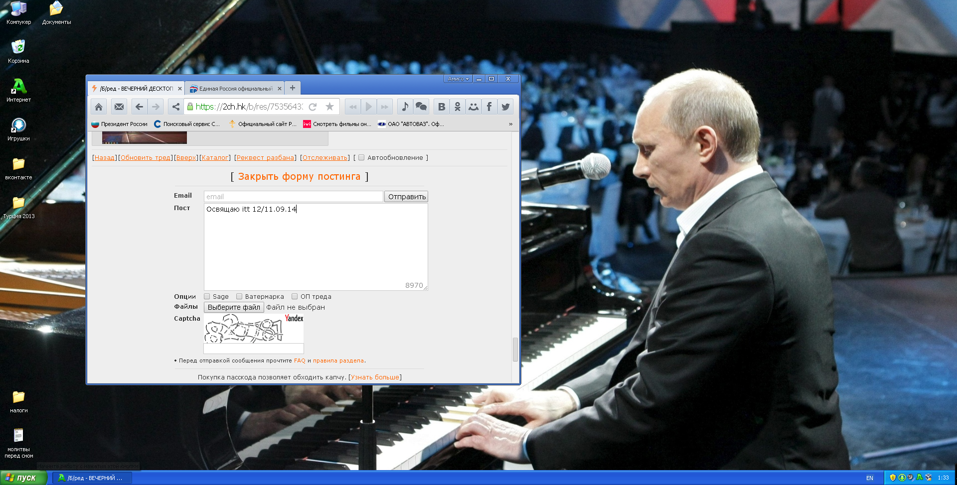
Task: Skip to previous track in the music controls
Action: [353, 107]
